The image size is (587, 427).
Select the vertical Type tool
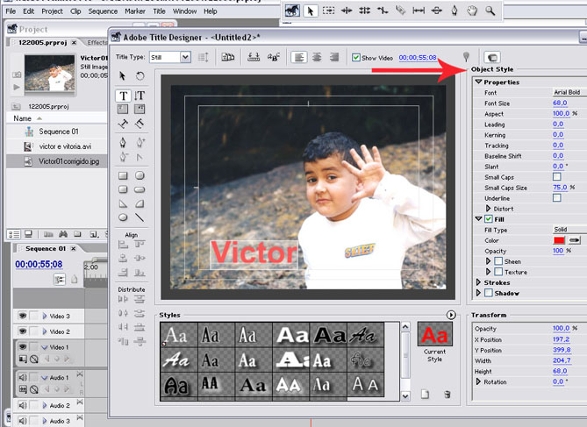[140, 96]
